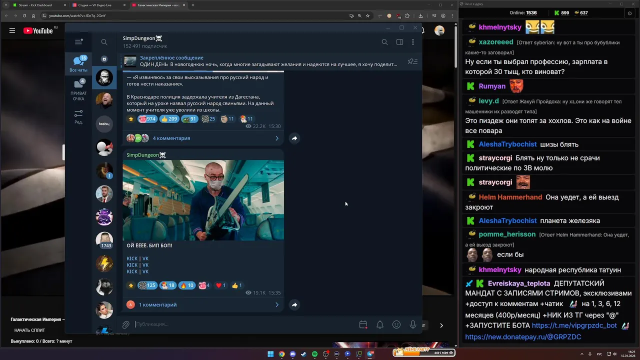Add the star reaction to the Krasnodar post
The height and width of the screenshot is (360, 640).
pos(131,119)
